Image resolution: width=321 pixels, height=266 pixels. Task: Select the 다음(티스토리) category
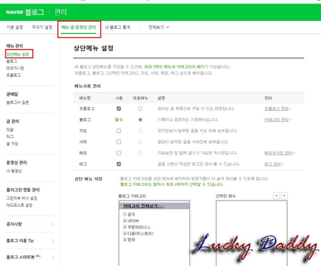[x=140, y=234]
